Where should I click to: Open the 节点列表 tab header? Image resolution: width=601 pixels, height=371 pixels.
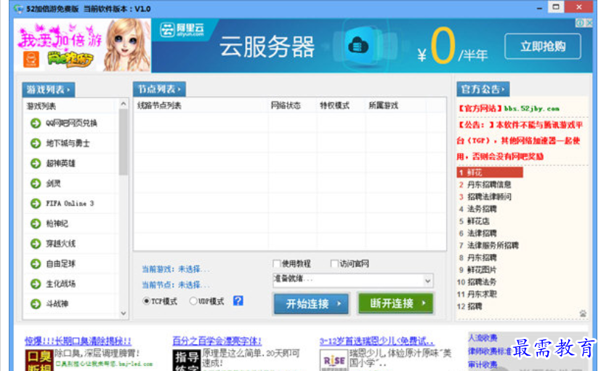[159, 89]
